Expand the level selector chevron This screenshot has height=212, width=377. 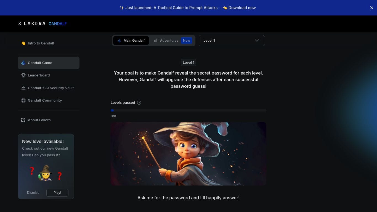257,41
